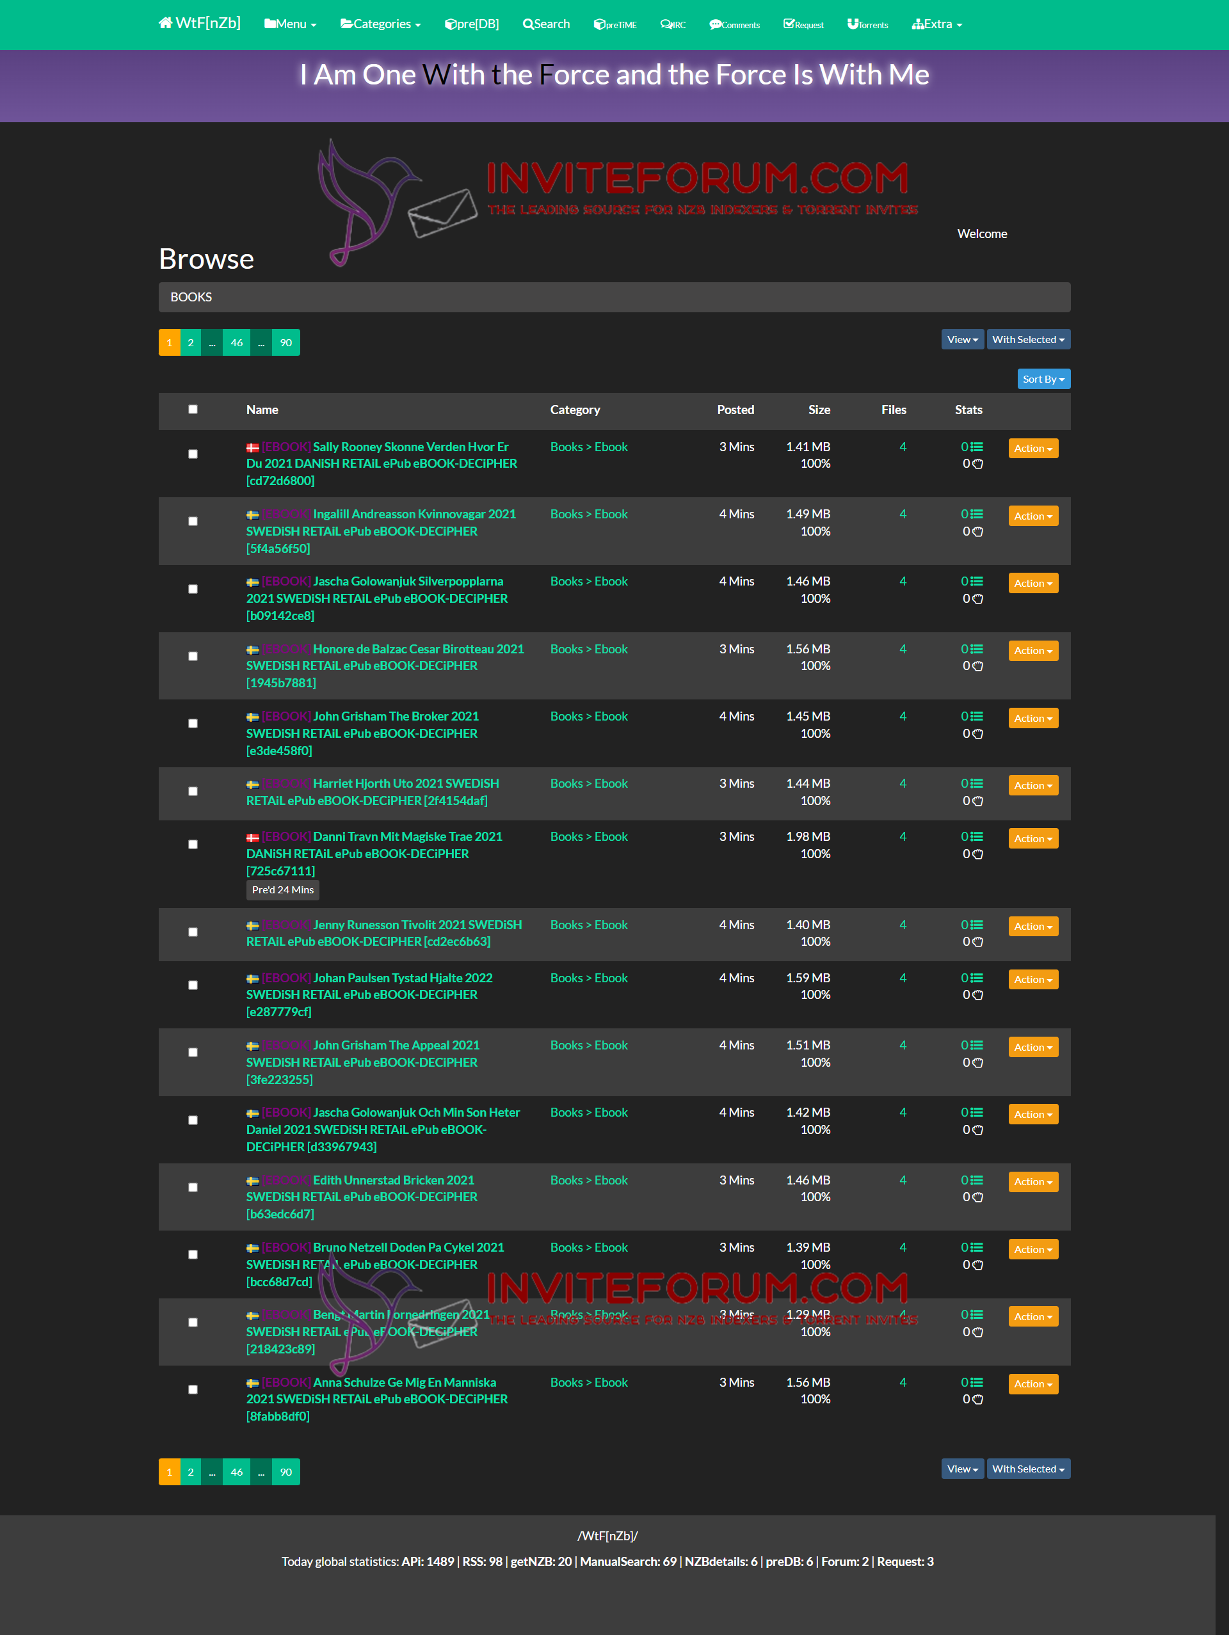The image size is (1229, 1635).
Task: Go to page 90 in bottom pagination
Action: (286, 1472)
